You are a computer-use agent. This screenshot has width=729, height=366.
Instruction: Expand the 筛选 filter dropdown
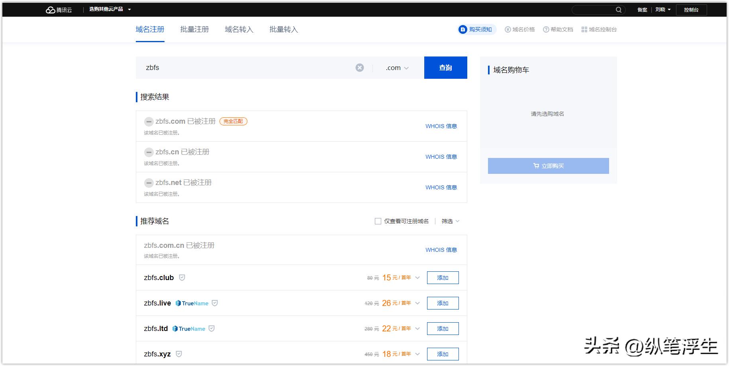449,221
